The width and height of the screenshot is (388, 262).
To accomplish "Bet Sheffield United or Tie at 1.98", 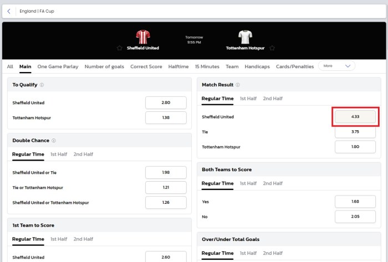I will (166, 172).
